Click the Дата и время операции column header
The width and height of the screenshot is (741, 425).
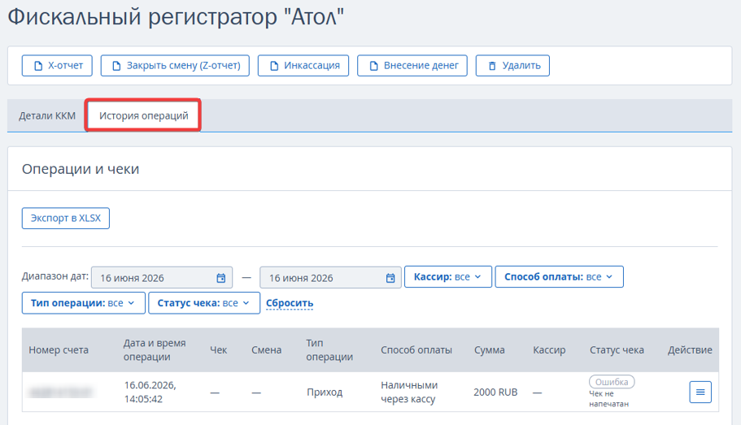click(155, 350)
